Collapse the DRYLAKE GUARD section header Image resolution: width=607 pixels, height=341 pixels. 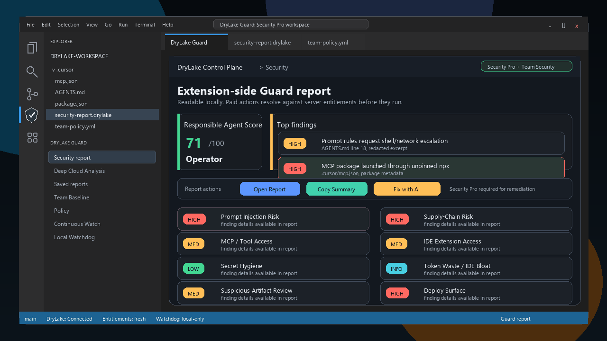(68, 143)
